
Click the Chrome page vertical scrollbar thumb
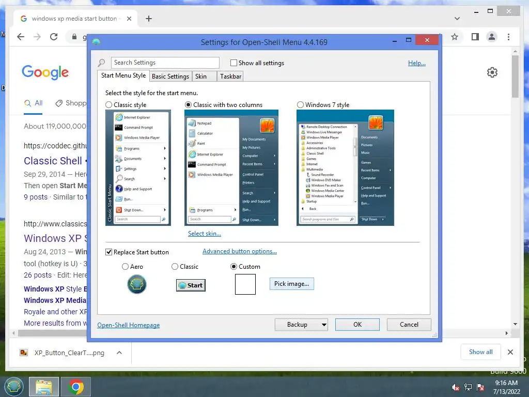click(x=515, y=77)
